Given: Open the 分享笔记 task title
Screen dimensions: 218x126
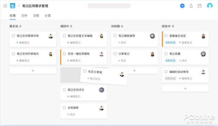Looking at the screenshot, I should [x=124, y=53].
